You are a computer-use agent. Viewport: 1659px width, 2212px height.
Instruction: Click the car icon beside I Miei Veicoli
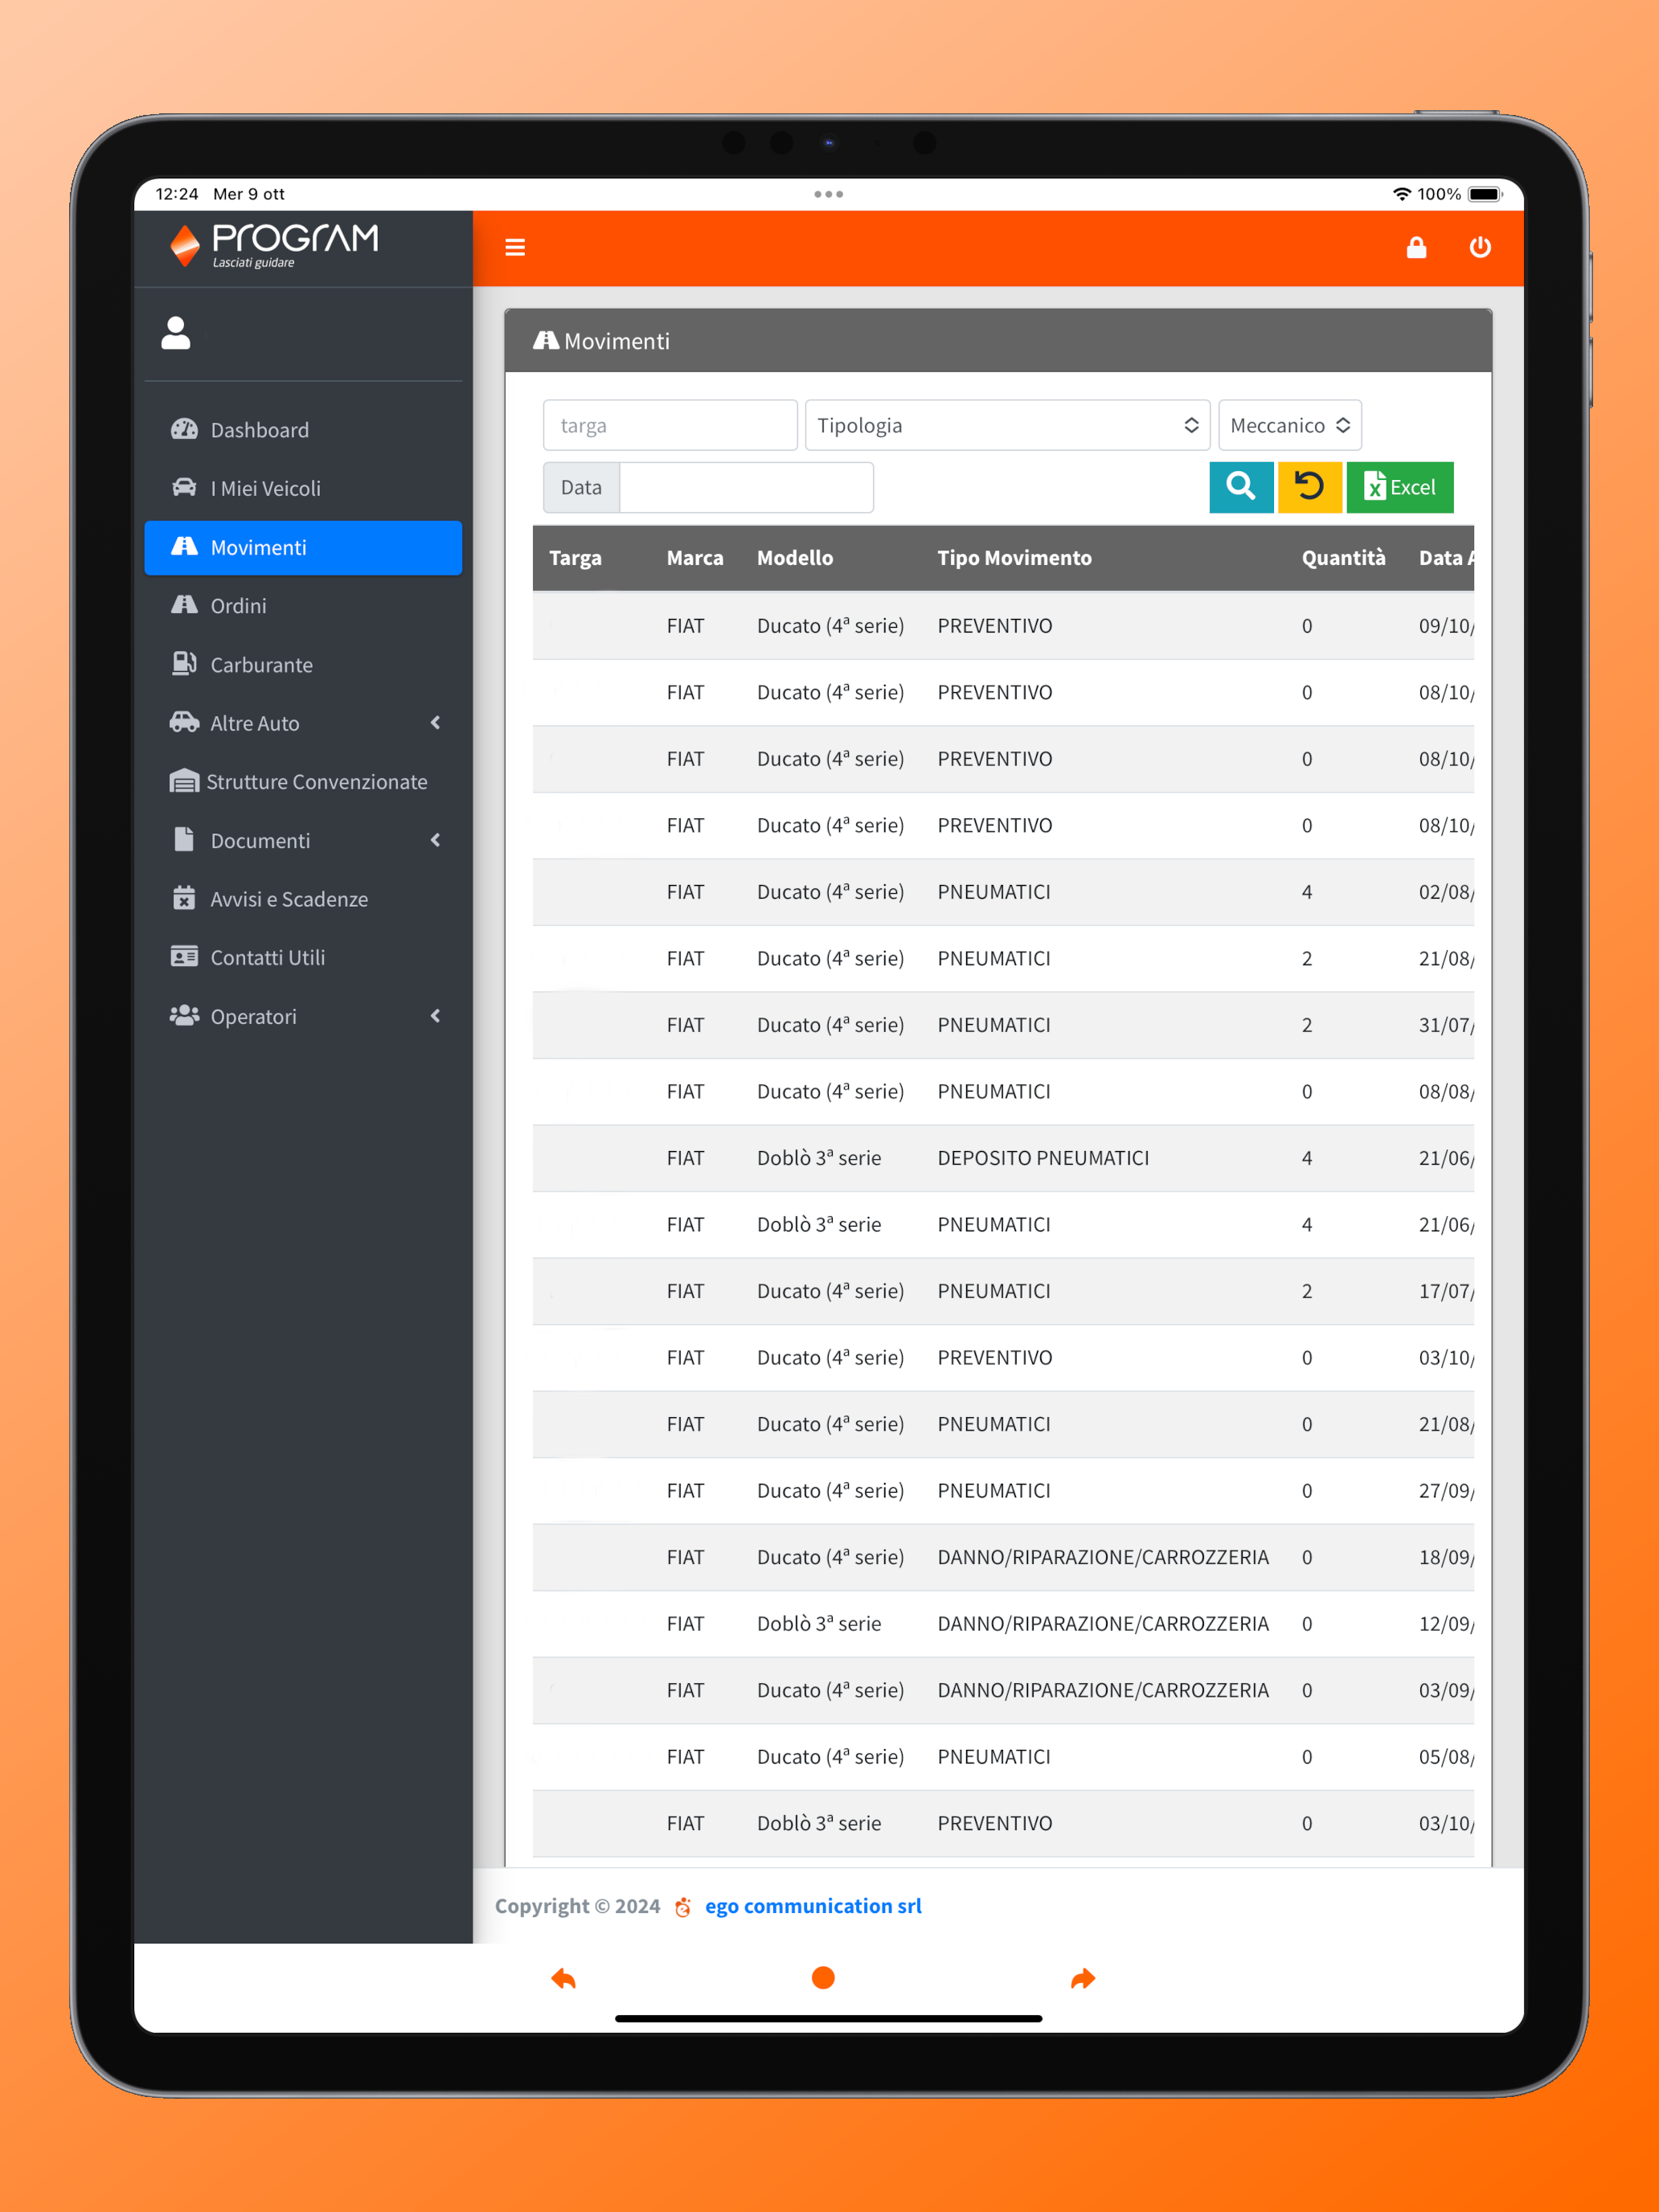(x=184, y=487)
